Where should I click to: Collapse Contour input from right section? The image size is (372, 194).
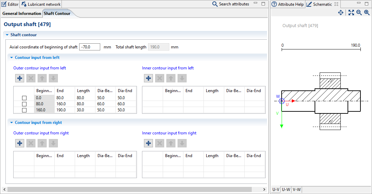(12, 123)
